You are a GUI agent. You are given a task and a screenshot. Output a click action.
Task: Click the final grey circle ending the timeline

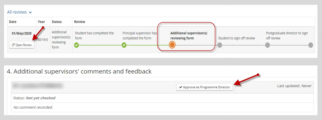click(311, 45)
